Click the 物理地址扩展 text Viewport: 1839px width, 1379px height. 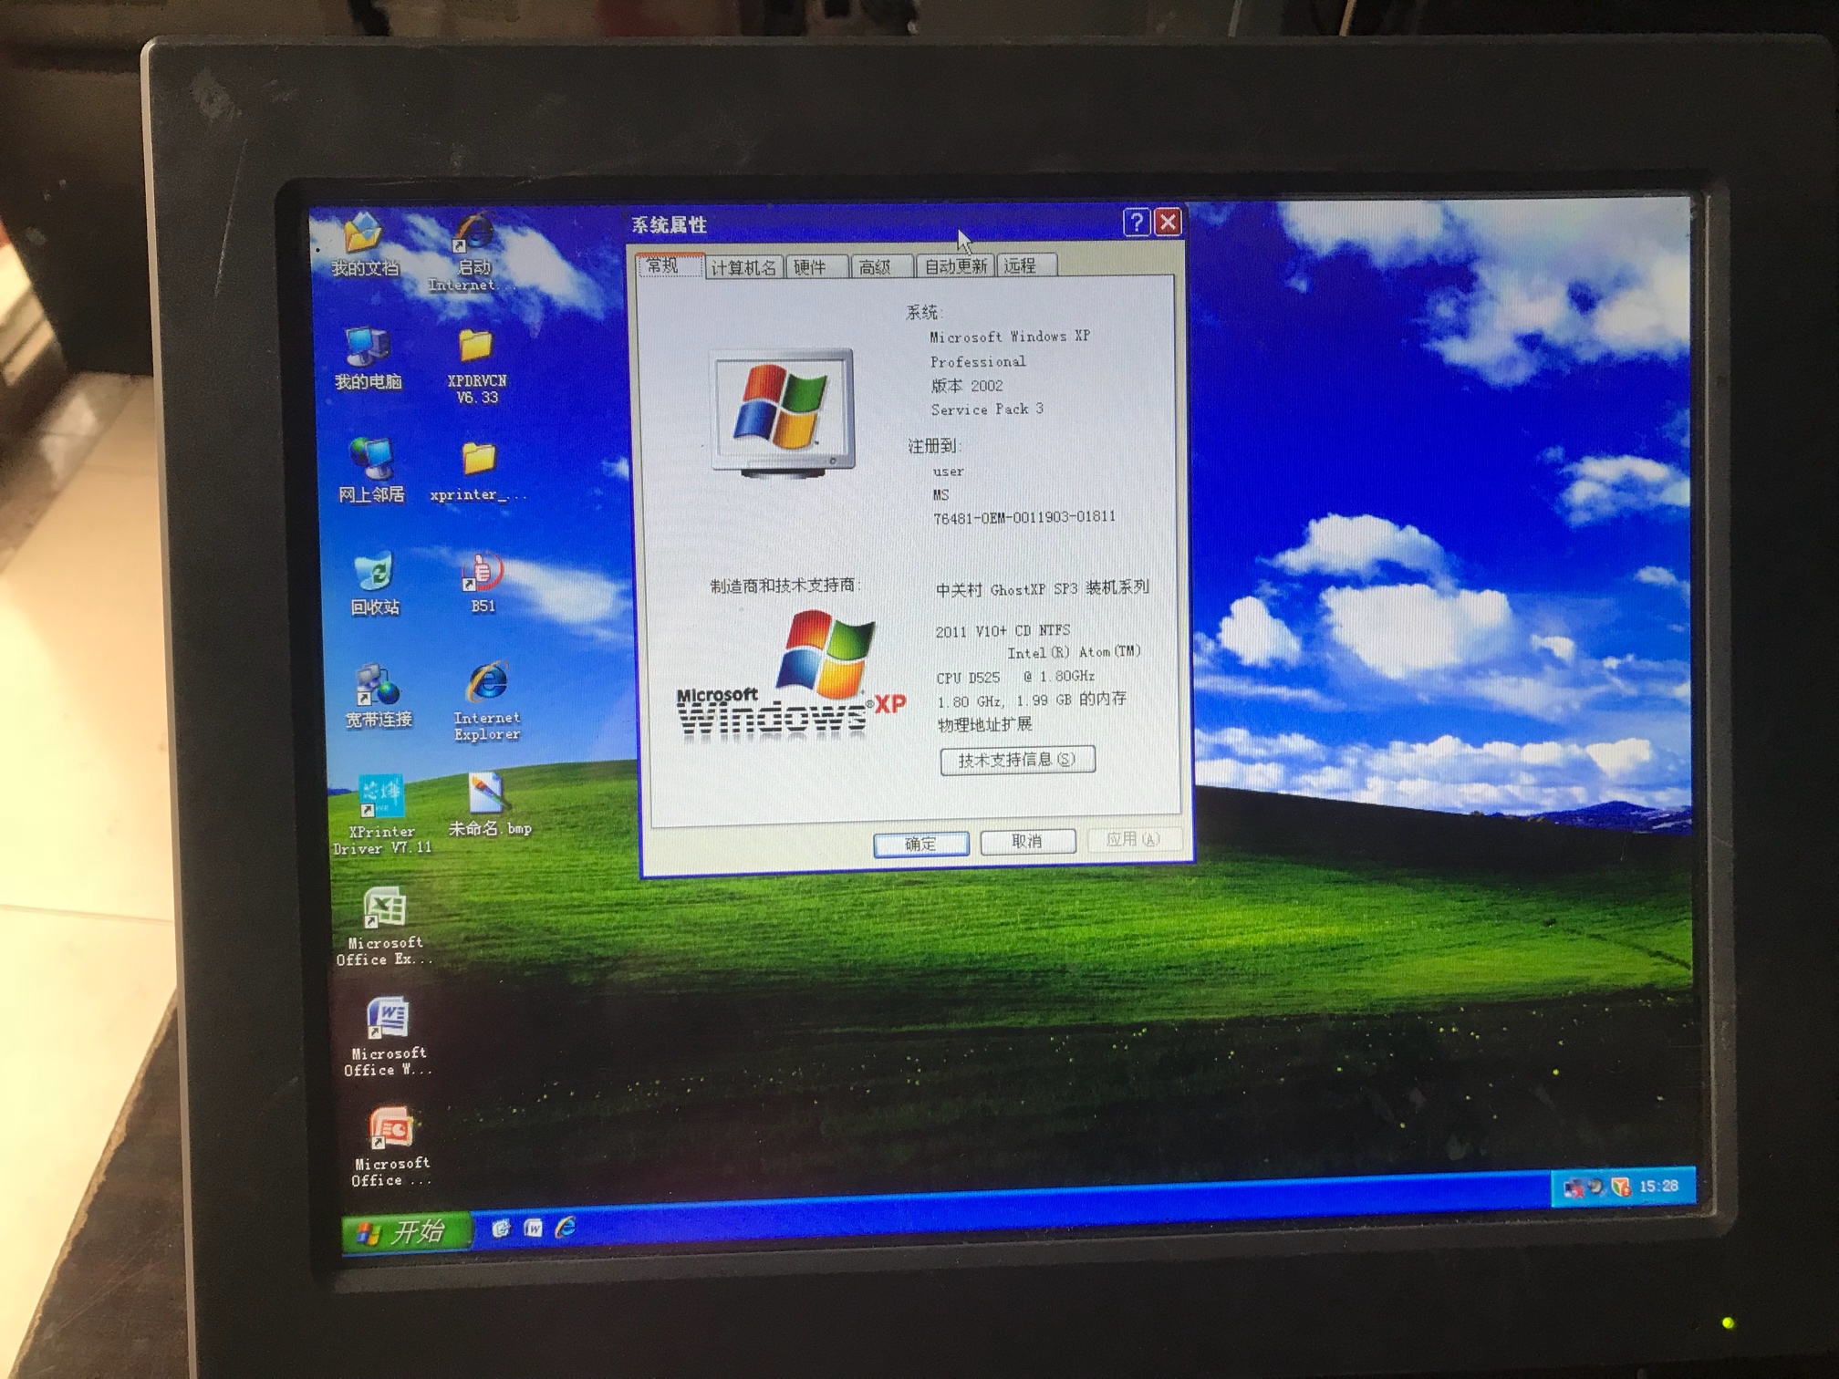click(984, 724)
